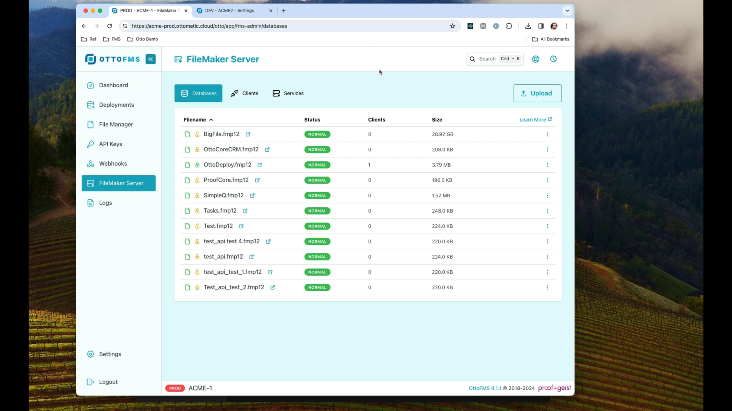Click Logout in the sidebar
The height and width of the screenshot is (411, 732).
point(119,382)
